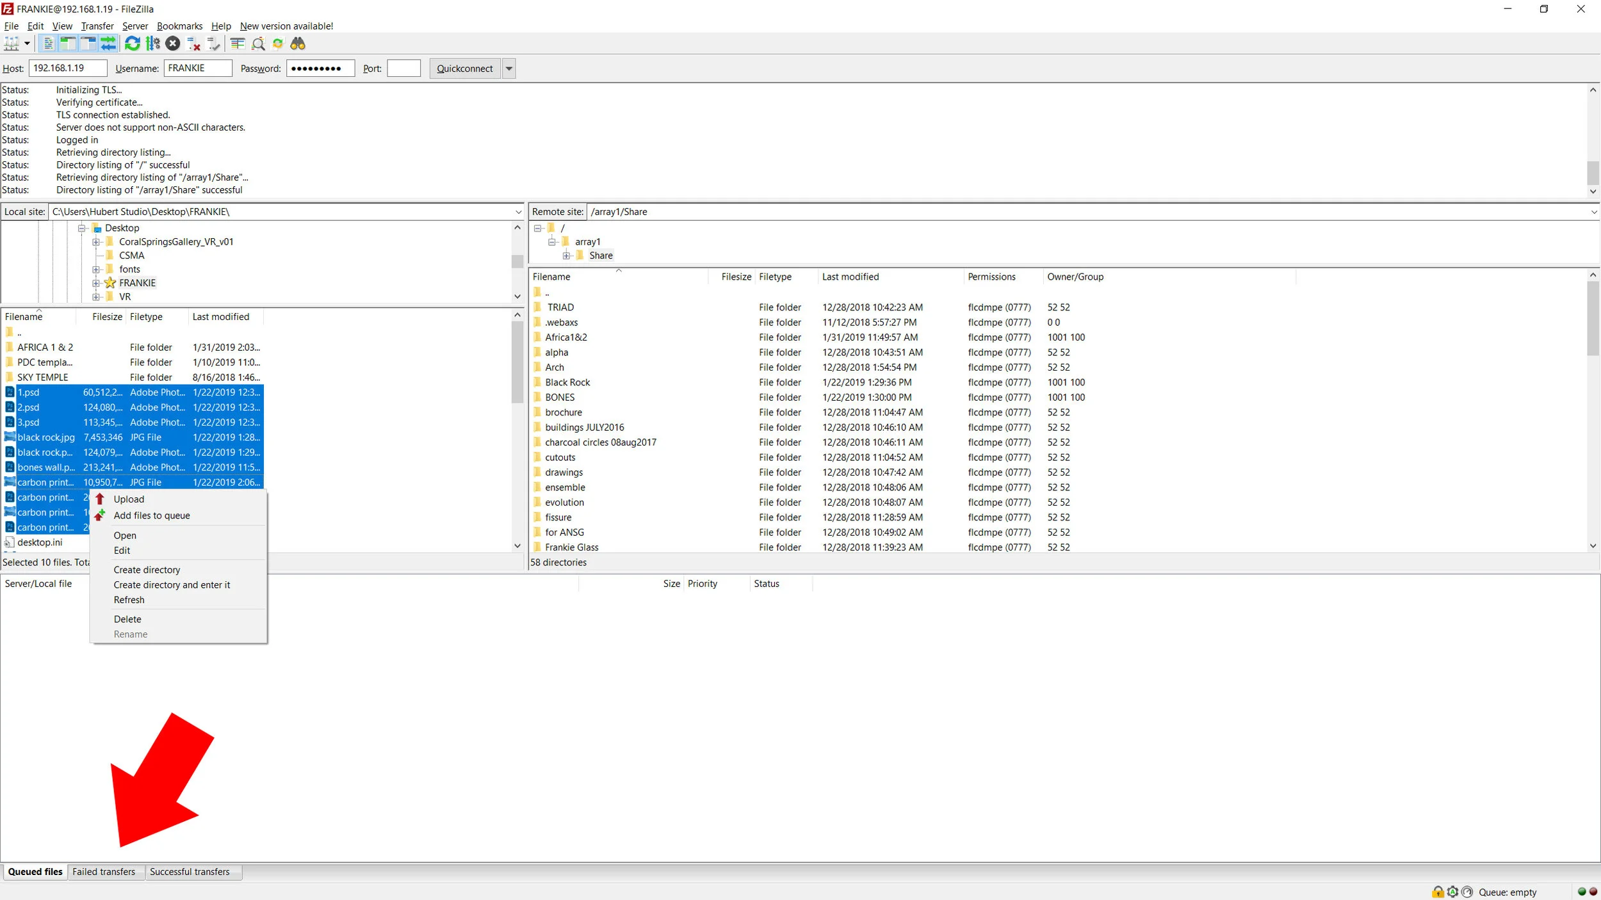Click the process transfer queue icon

(152, 44)
